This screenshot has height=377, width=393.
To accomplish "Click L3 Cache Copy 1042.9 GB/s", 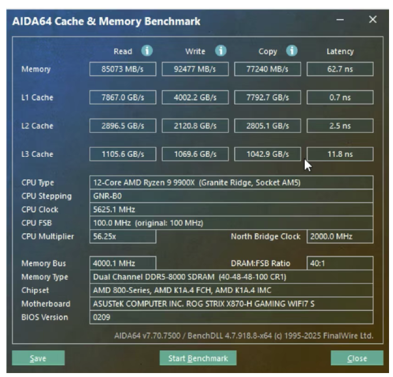I will 267,154.
